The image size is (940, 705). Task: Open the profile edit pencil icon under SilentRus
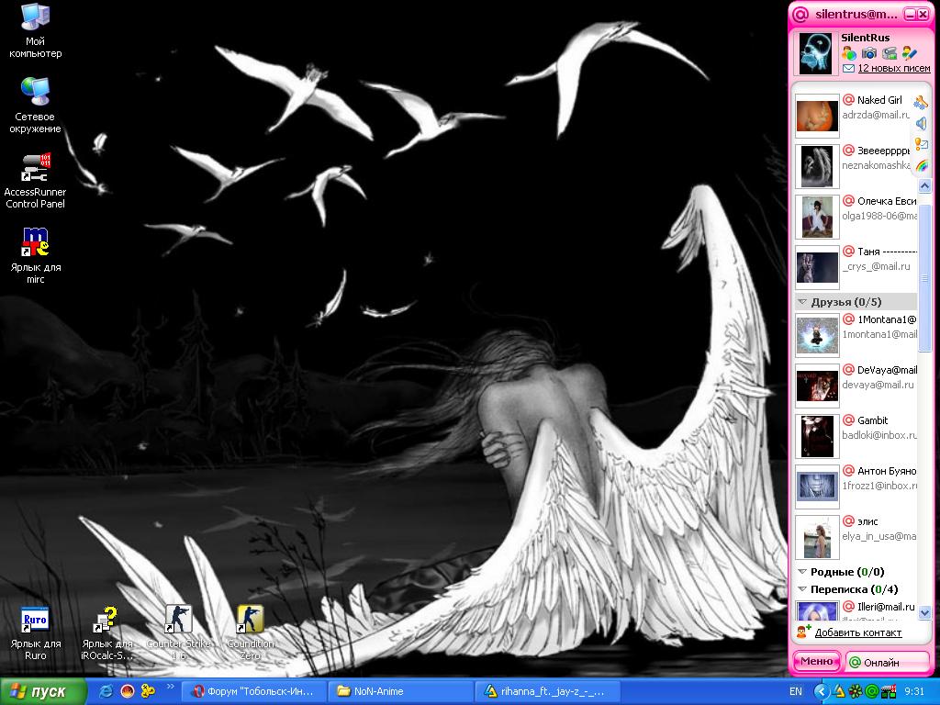[x=910, y=53]
